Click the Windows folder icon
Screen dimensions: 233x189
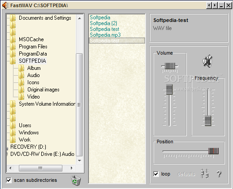13,133
